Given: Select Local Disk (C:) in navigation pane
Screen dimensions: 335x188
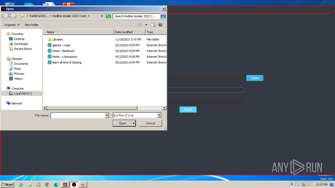Looking at the screenshot, I should pos(22,93).
